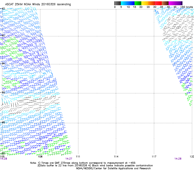
Task: Choose the red 30-35 knot color bar segment
Action: coord(158,3)
